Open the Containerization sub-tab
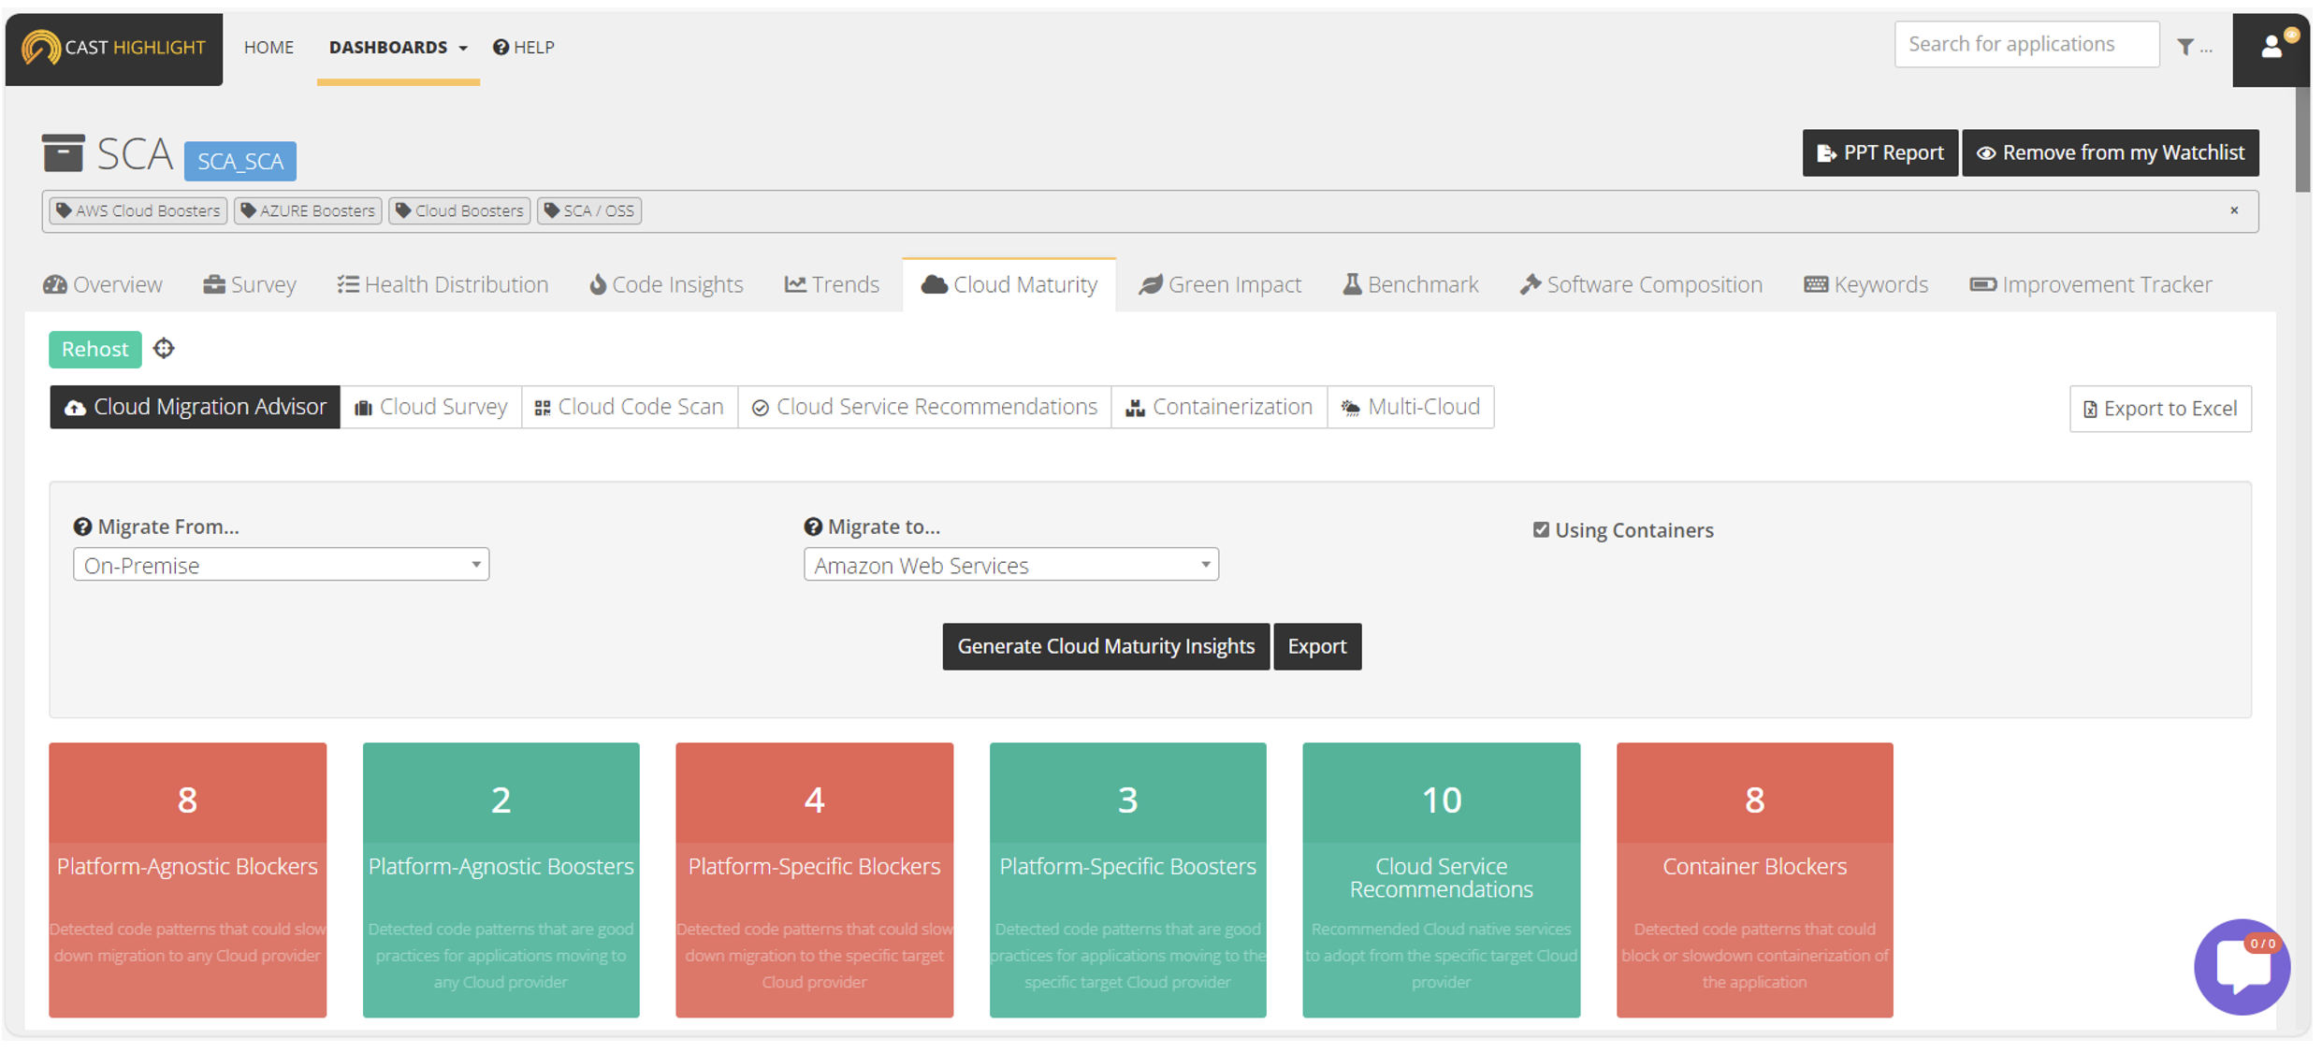This screenshot has width=2322, height=1053. click(1219, 407)
